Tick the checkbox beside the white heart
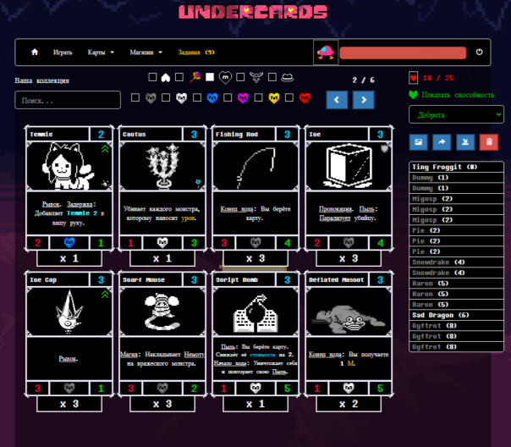This screenshot has width=511, height=447. 166,97
